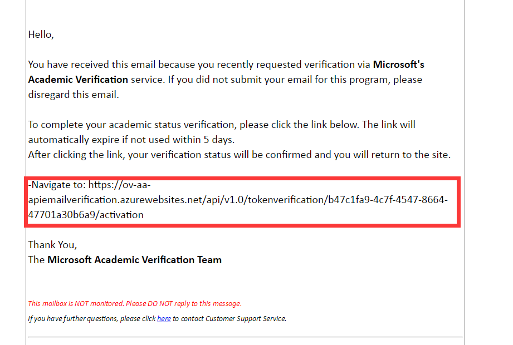The height and width of the screenshot is (345, 513).
Task: Click red 'This mailbox is NOT monitored' notice
Action: click(76, 304)
